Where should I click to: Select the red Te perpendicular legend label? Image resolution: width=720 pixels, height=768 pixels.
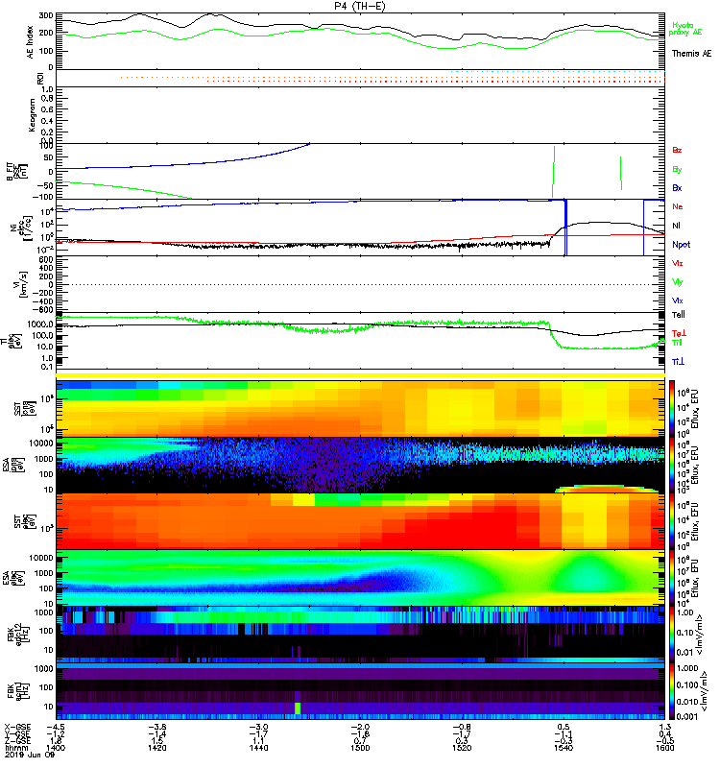(679, 333)
